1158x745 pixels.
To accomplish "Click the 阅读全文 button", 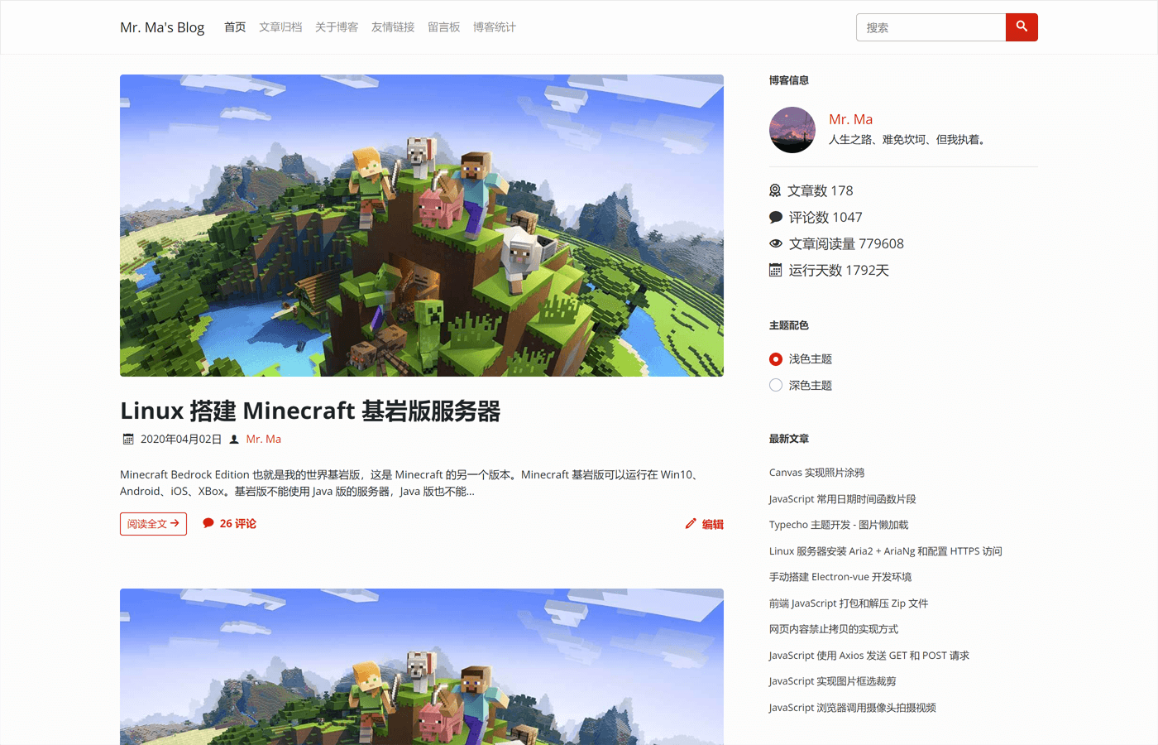I will (x=153, y=524).
